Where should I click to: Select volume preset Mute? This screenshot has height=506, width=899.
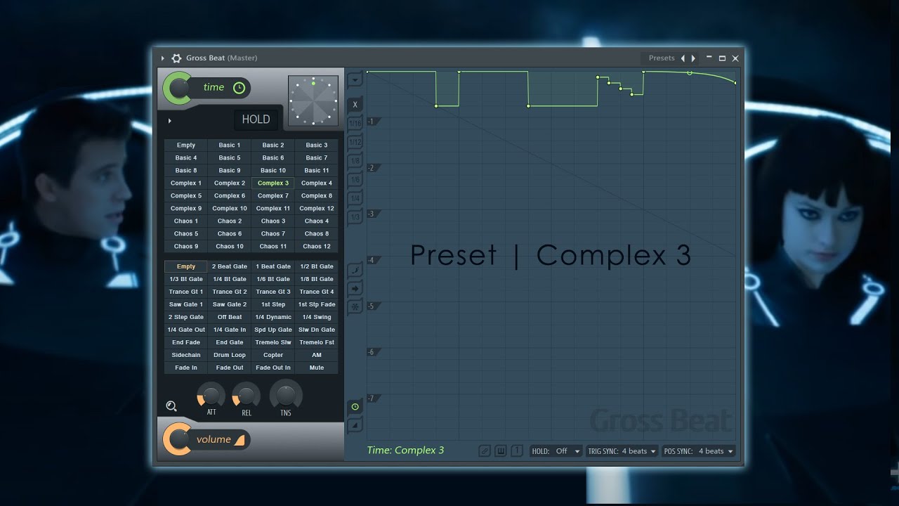click(317, 368)
